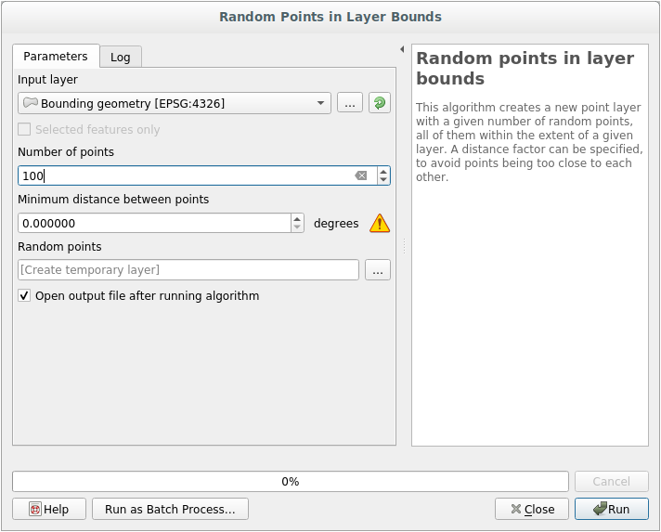
Task: Focus the Random points output field
Action: tap(188, 269)
